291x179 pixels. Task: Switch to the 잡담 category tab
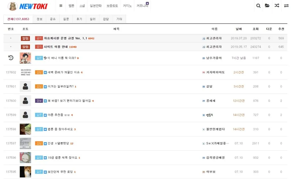click(x=105, y=19)
